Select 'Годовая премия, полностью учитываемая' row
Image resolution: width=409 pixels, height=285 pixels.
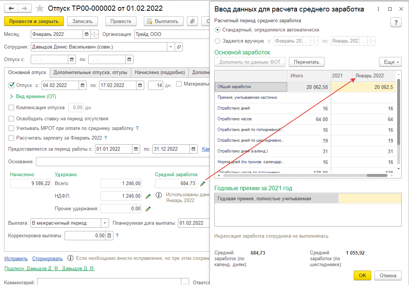tap(308, 199)
